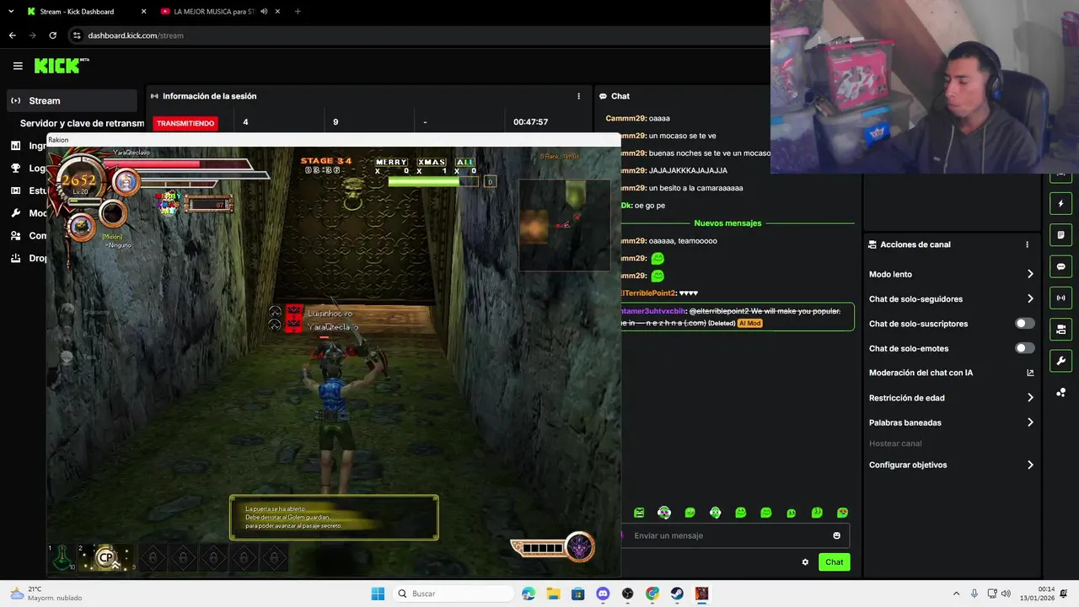
Task: Open Acciones de canal kebab menu
Action: click(x=1027, y=244)
